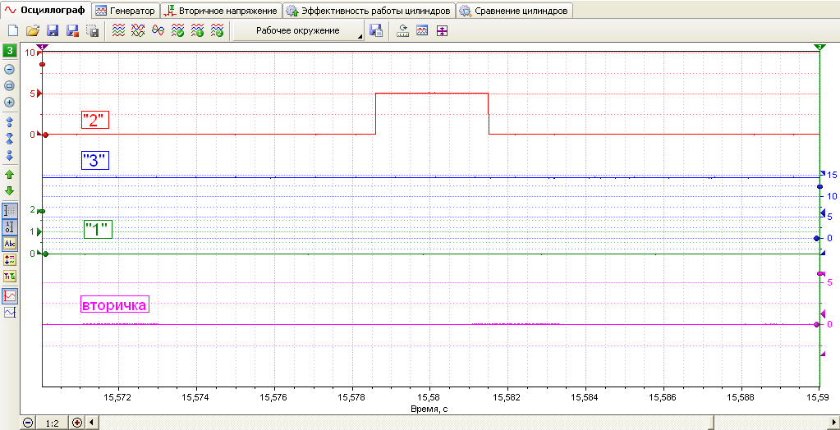Click the green channel 3 indicator button

pyautogui.click(x=10, y=52)
